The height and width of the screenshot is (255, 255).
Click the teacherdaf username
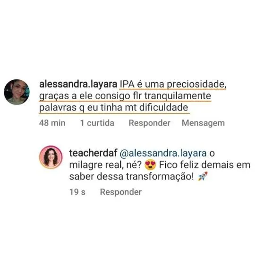pyautogui.click(x=93, y=153)
